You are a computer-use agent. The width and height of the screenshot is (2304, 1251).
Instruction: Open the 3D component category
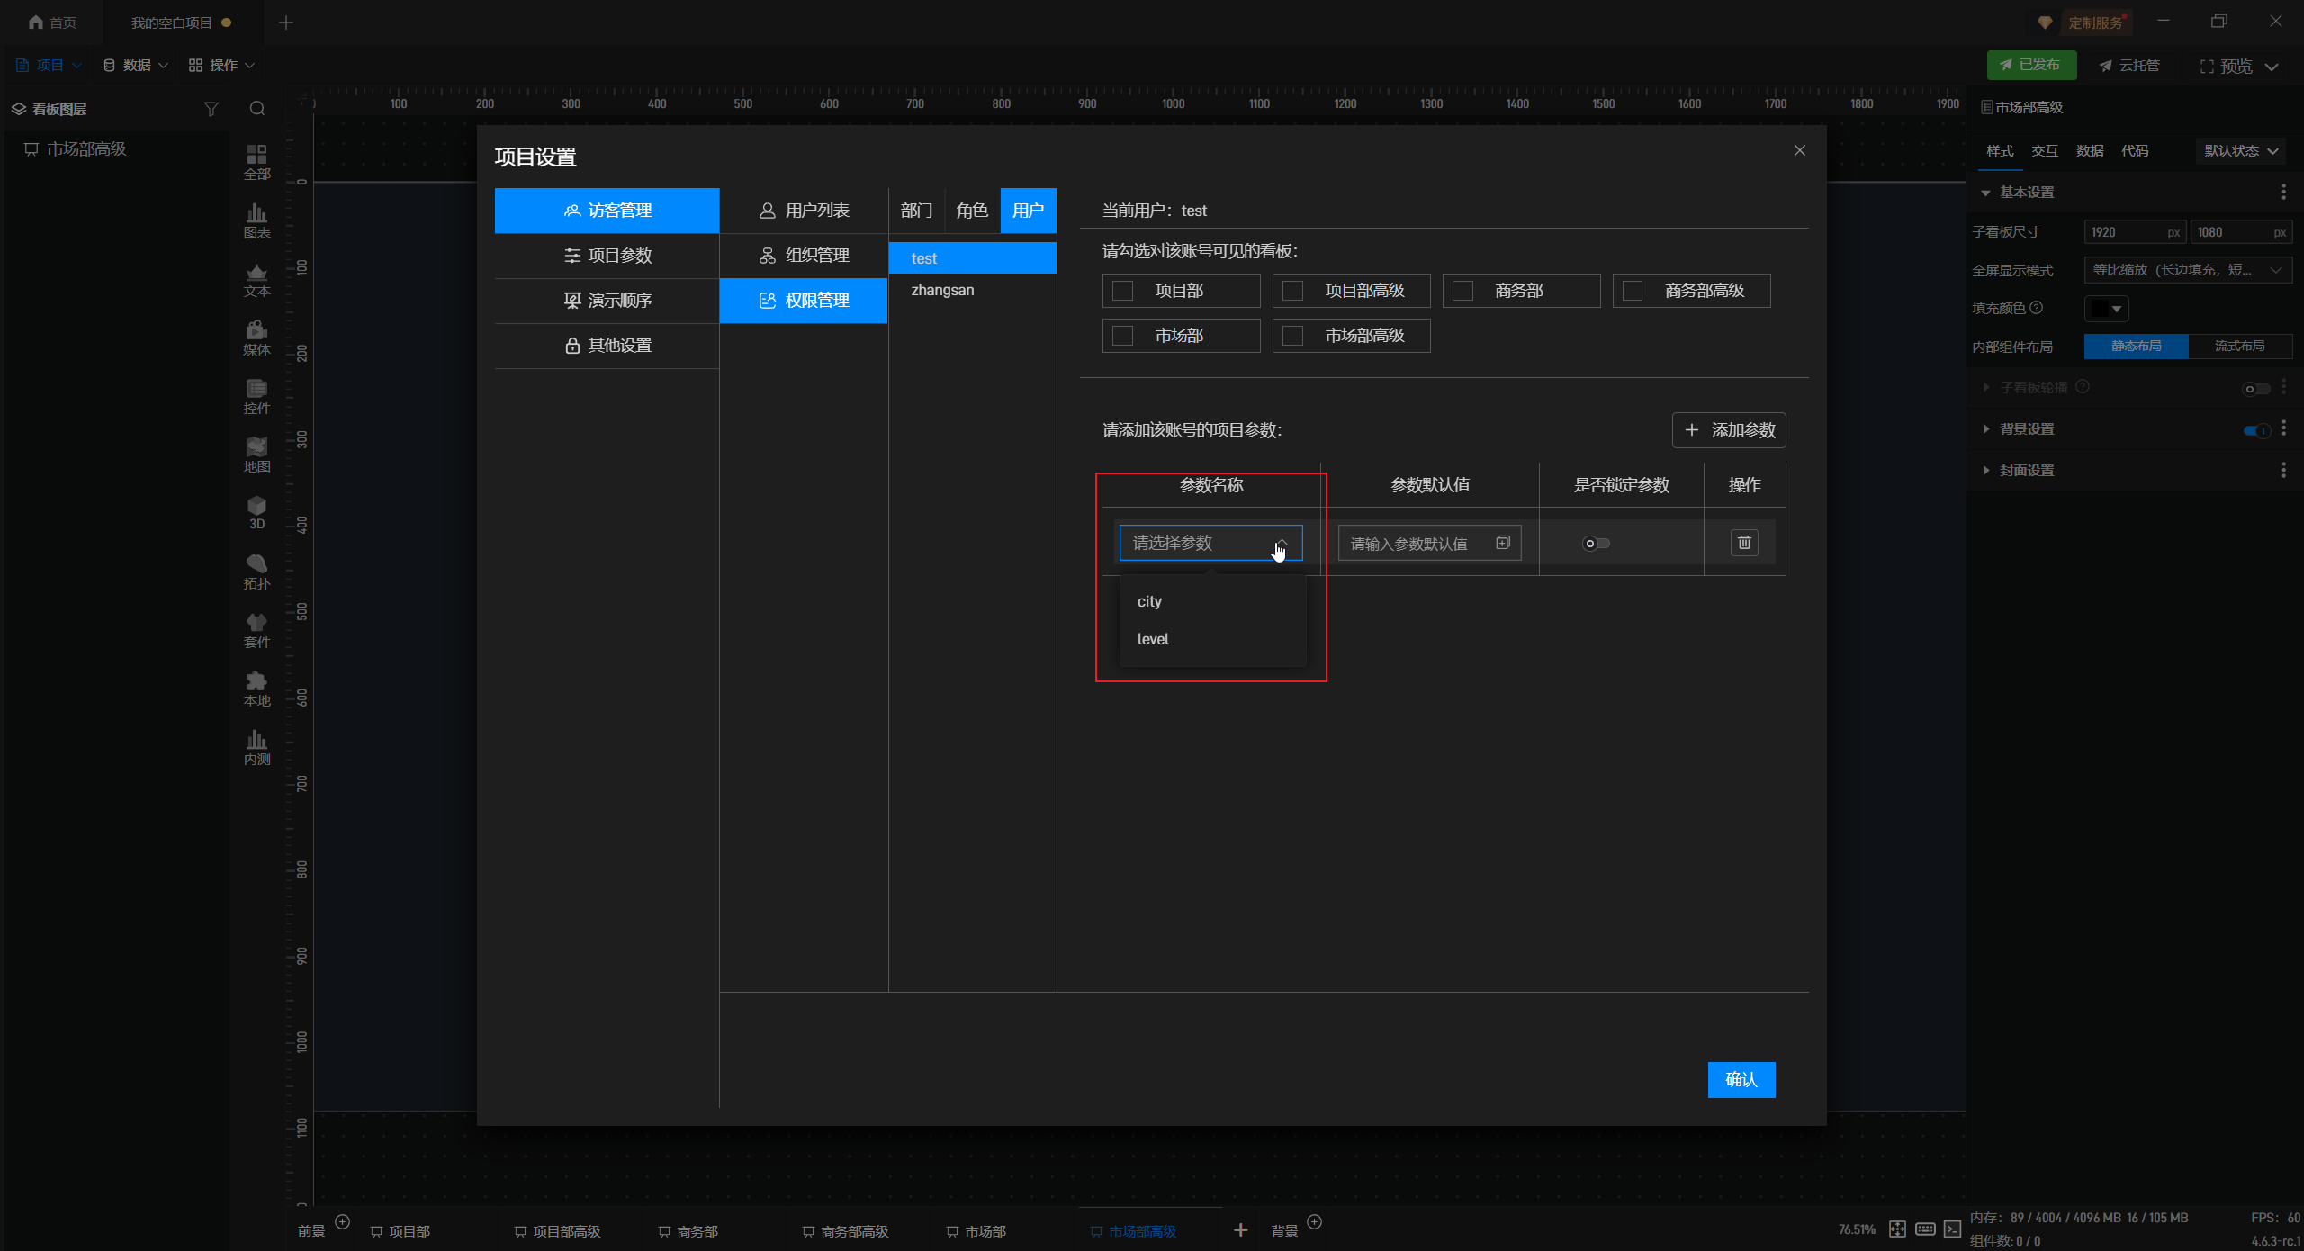(x=256, y=512)
